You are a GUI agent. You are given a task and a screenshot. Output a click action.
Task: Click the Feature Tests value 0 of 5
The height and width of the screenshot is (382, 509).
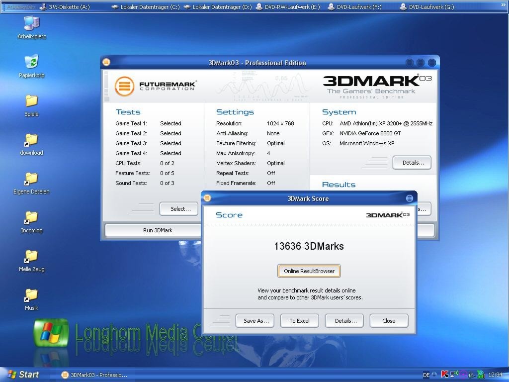[x=167, y=173]
